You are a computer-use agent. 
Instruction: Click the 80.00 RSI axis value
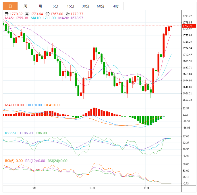click(186, 164)
